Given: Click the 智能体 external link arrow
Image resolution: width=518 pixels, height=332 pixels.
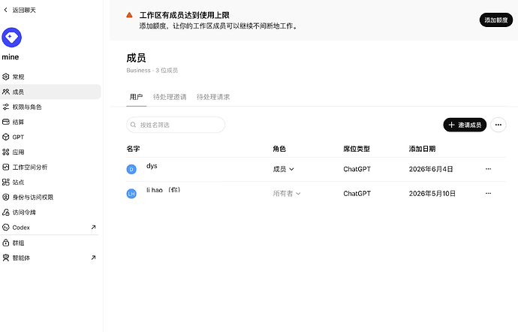Looking at the screenshot, I should (x=94, y=258).
